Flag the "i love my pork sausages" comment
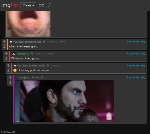Image resolution: width=150 pixels, height=134 pixels. (129, 65)
